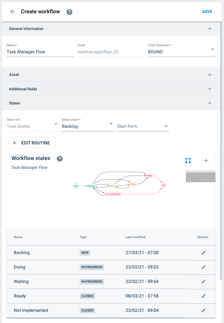
Task: Select the Not Implemented row name
Action: coord(31,310)
